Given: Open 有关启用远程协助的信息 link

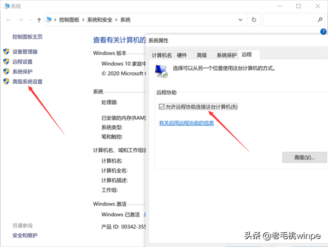Looking at the screenshot, I should pos(186,123).
